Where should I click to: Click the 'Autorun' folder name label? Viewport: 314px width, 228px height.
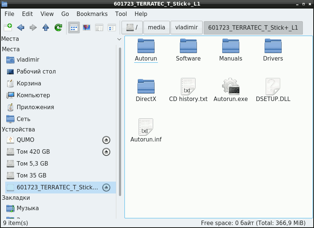[146, 58]
